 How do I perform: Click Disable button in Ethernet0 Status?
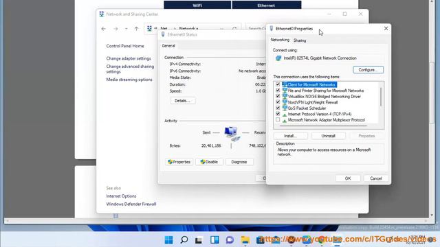point(209,162)
